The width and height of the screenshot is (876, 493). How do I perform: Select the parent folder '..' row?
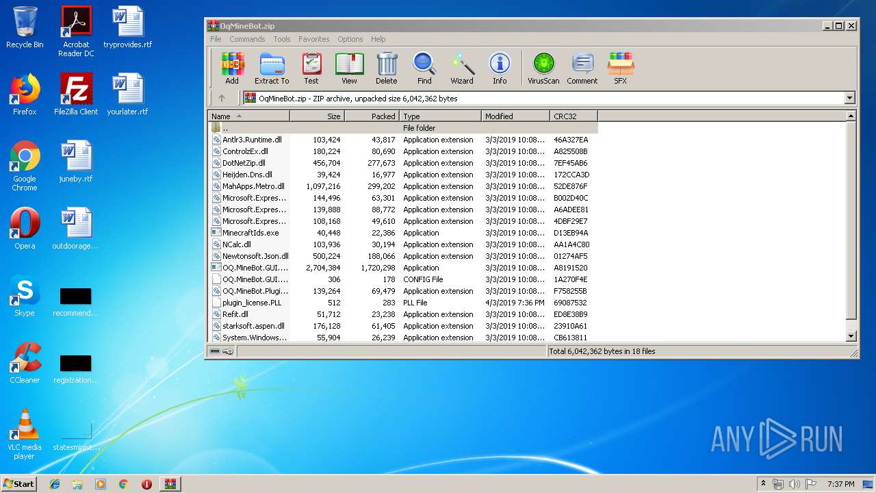click(x=403, y=128)
